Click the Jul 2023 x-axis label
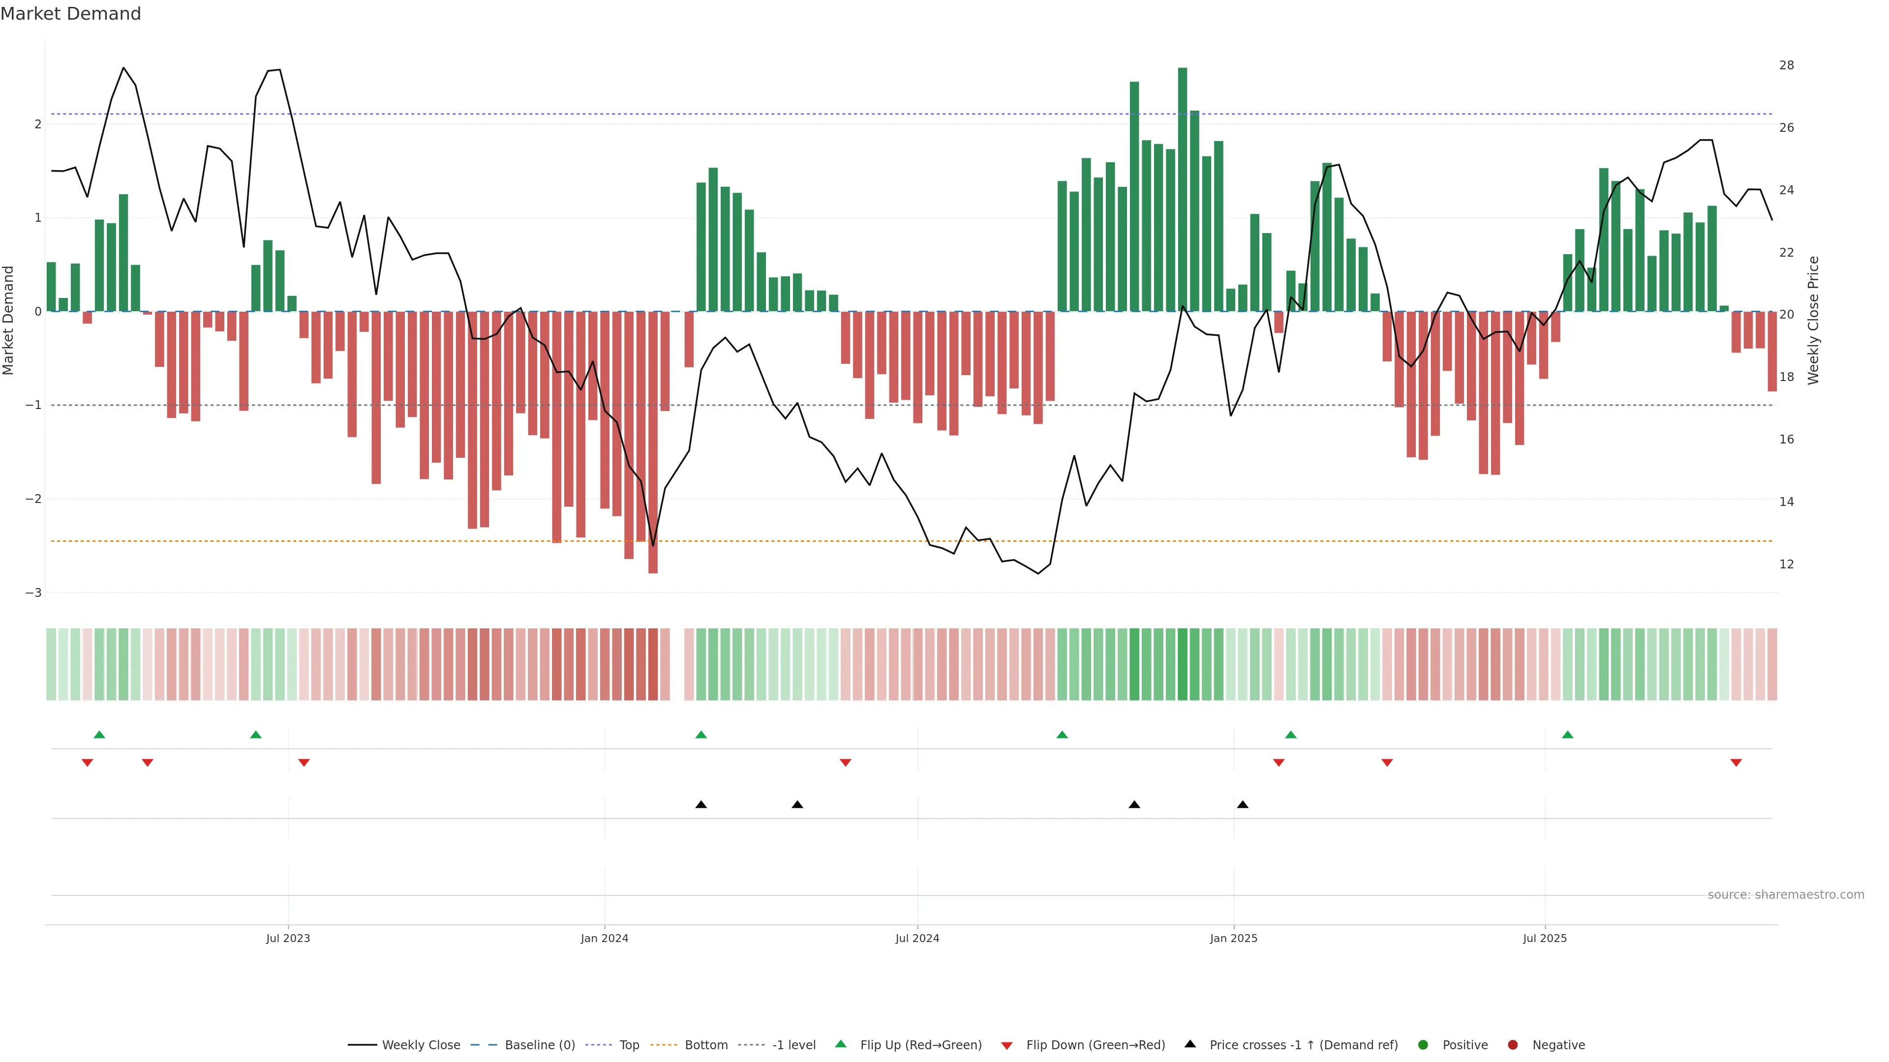This screenshot has width=1889, height=1062. point(288,938)
